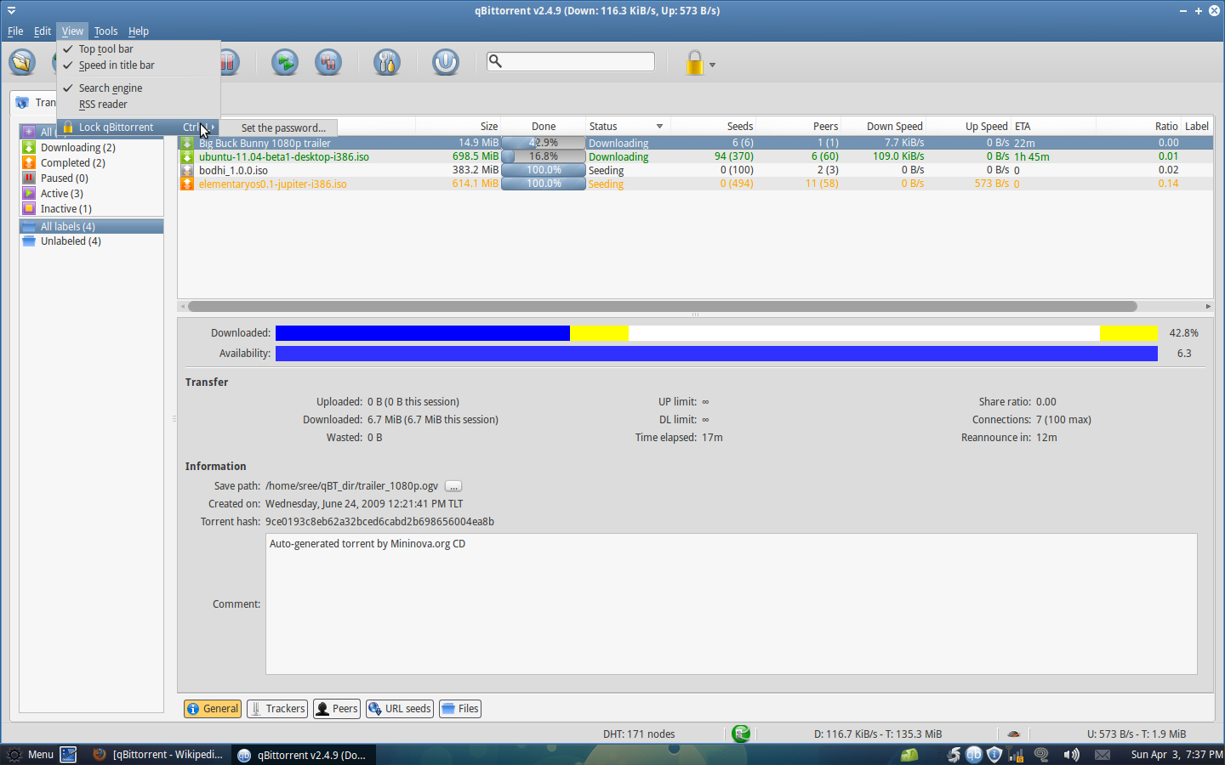Image resolution: width=1225 pixels, height=765 pixels.
Task: Sort torrents by the Down Speed header
Action: 883,127
